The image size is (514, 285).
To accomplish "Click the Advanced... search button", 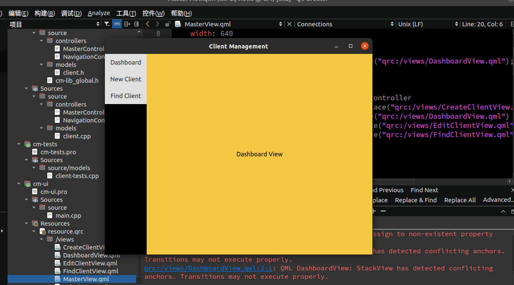I will (x=498, y=200).
